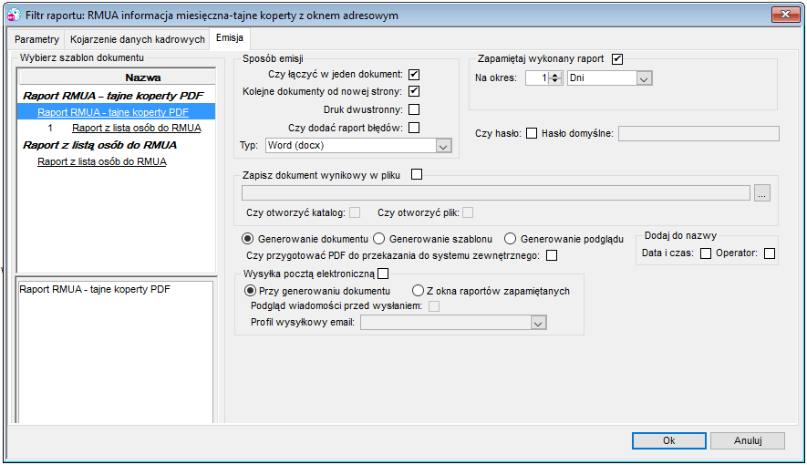Click the Ok button
The height and width of the screenshot is (465, 807).
tap(669, 440)
